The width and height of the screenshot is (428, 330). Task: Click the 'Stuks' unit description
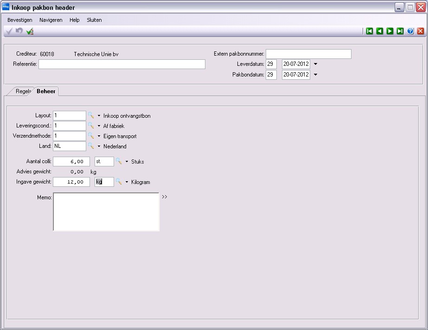pyautogui.click(x=138, y=162)
